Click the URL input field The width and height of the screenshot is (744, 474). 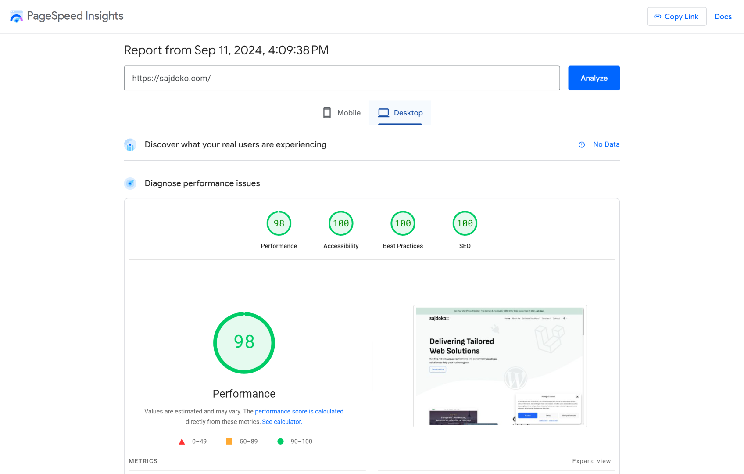(342, 78)
